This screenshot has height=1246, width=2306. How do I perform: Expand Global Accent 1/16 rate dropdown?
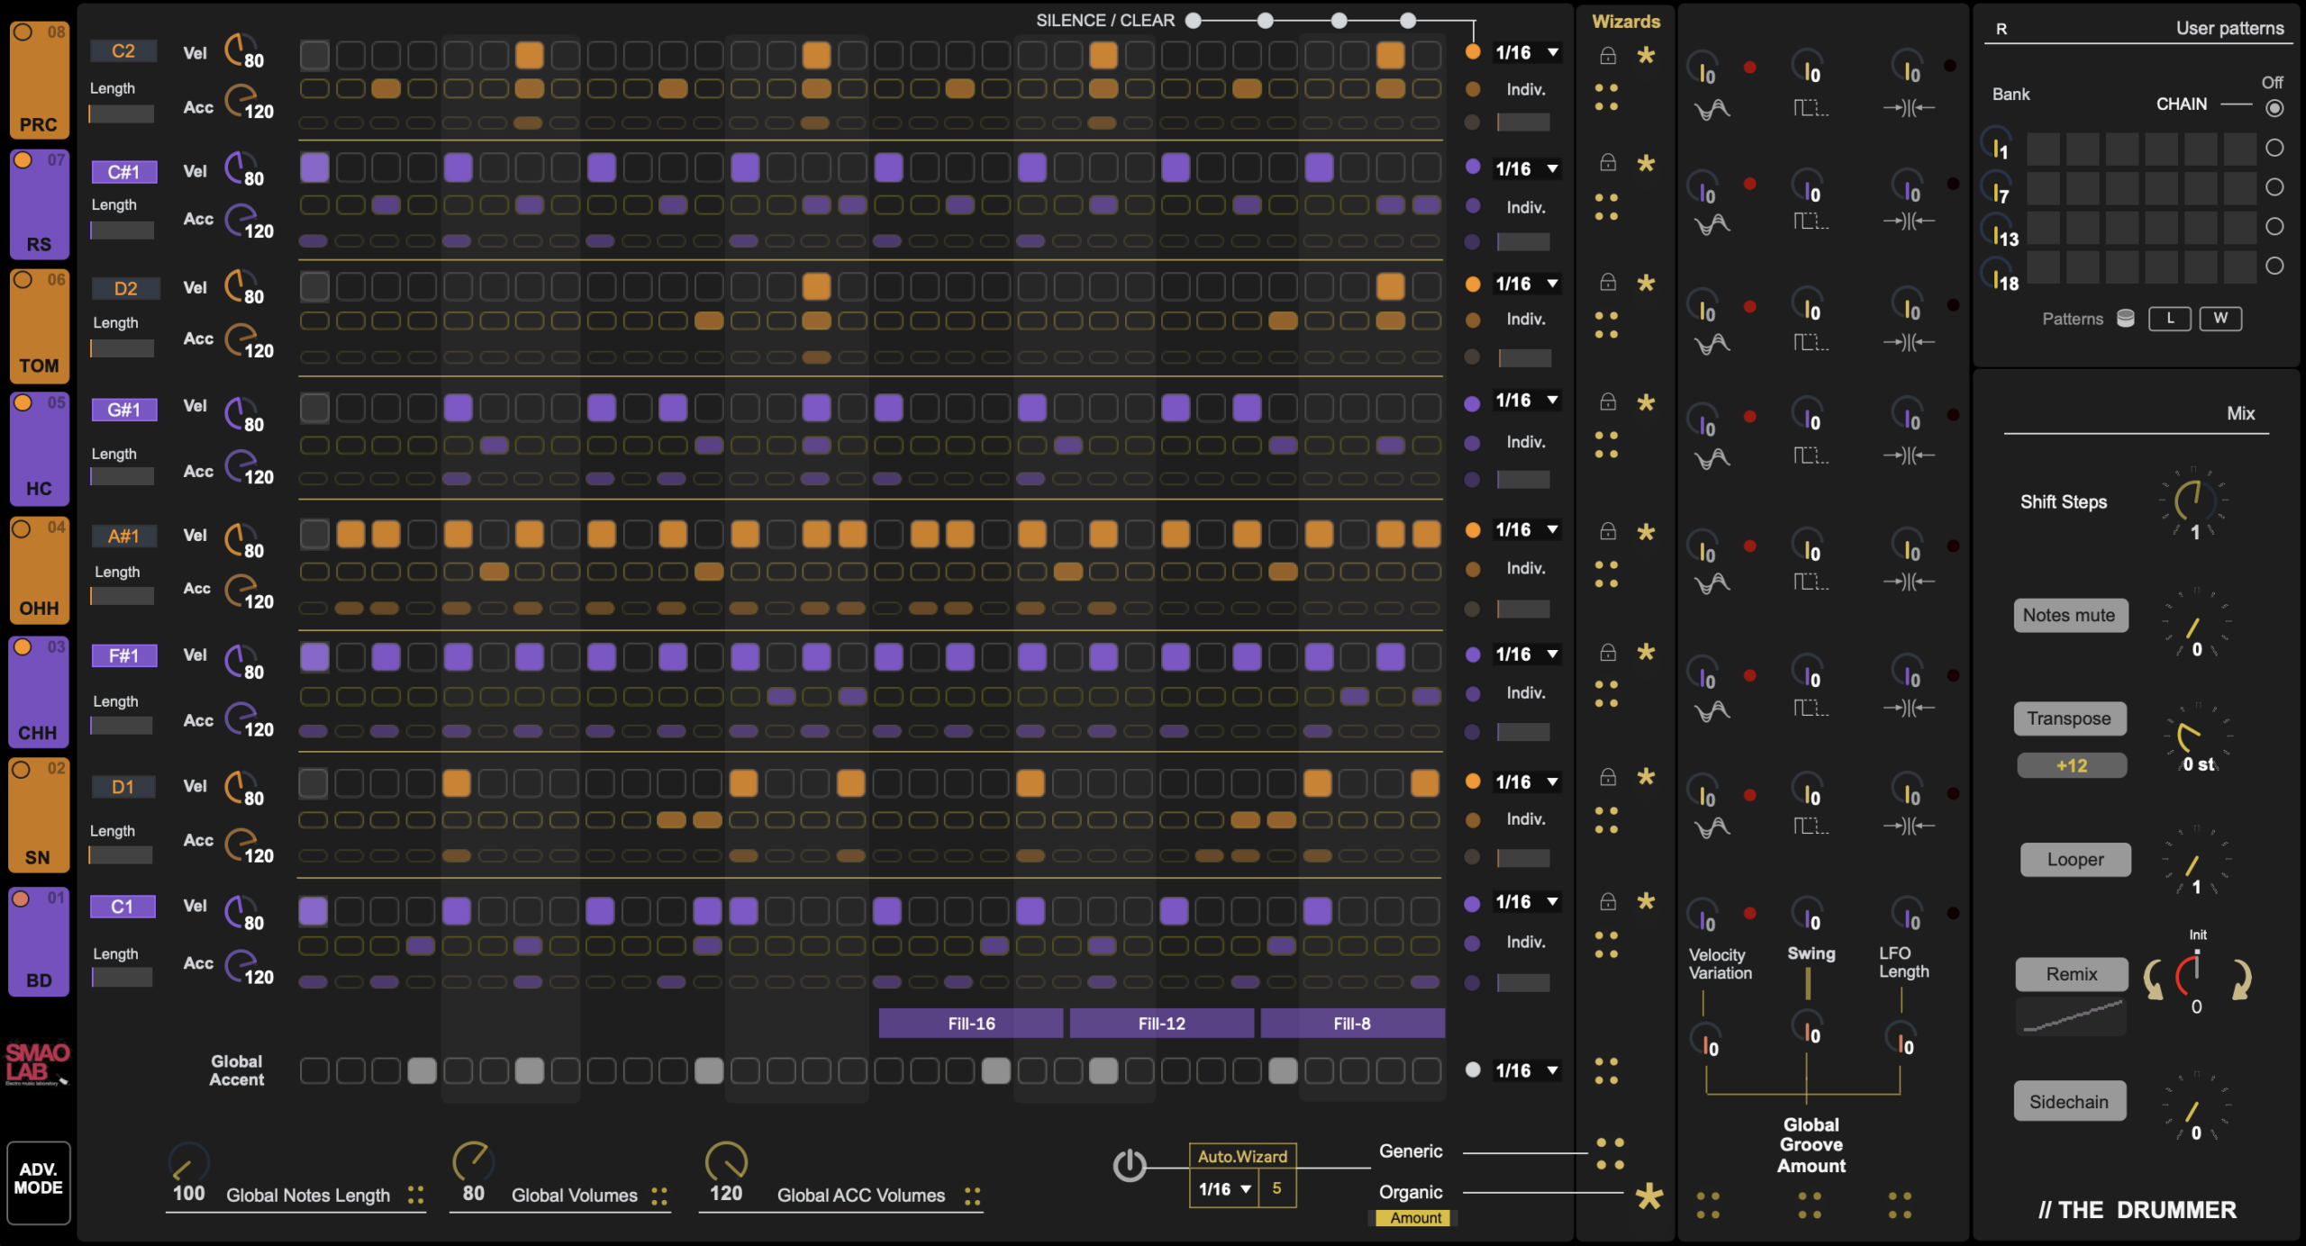coord(1527,1070)
